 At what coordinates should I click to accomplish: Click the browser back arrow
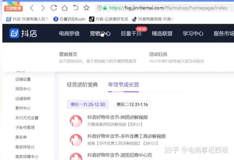point(32,8)
